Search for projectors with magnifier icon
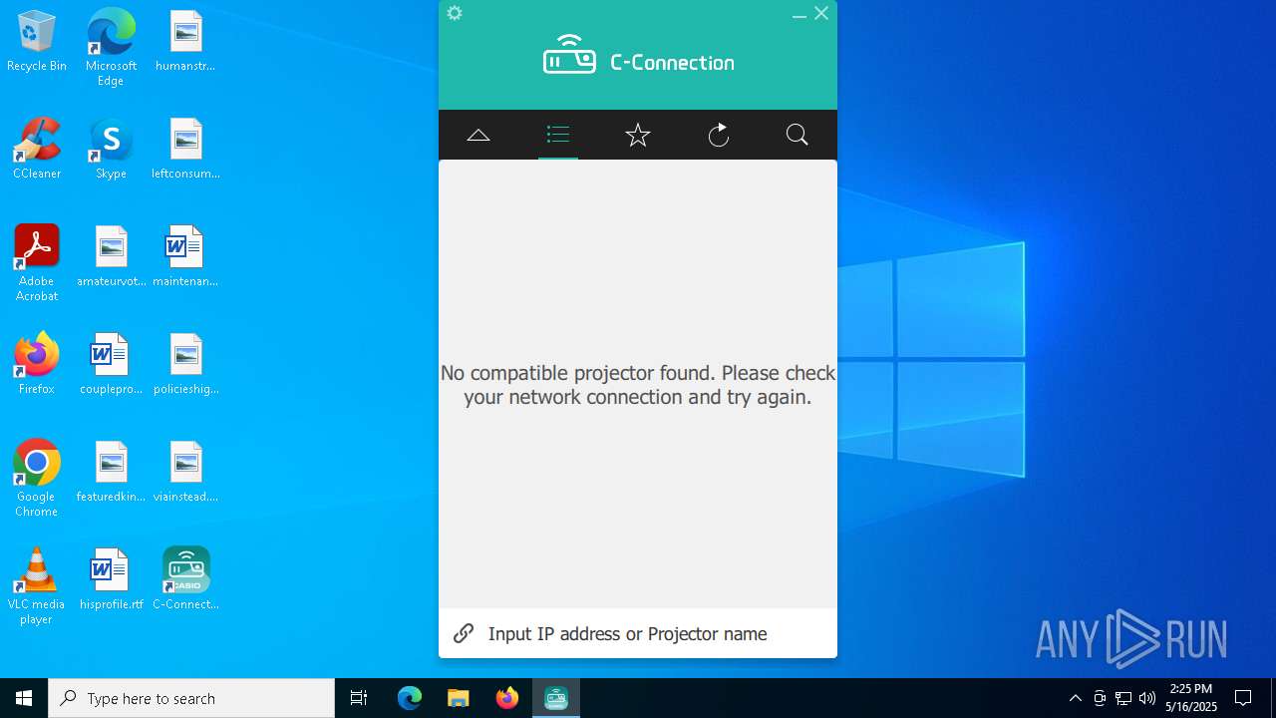The width and height of the screenshot is (1276, 718). tap(797, 135)
